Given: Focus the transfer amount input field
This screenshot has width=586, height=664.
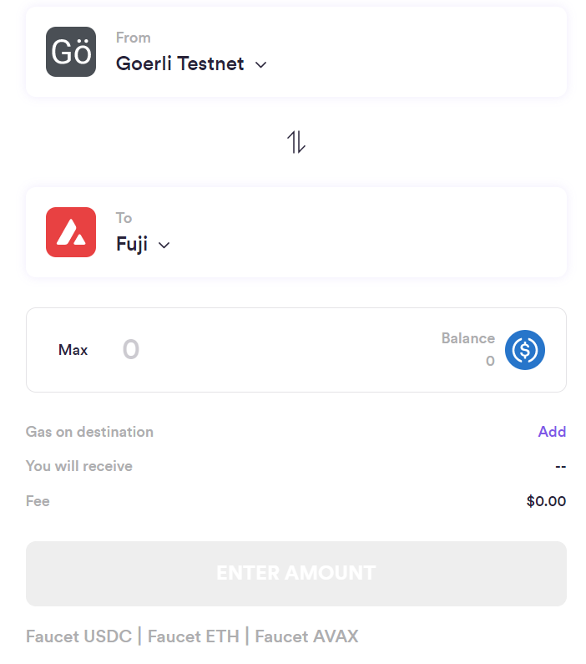Looking at the screenshot, I should coord(250,350).
